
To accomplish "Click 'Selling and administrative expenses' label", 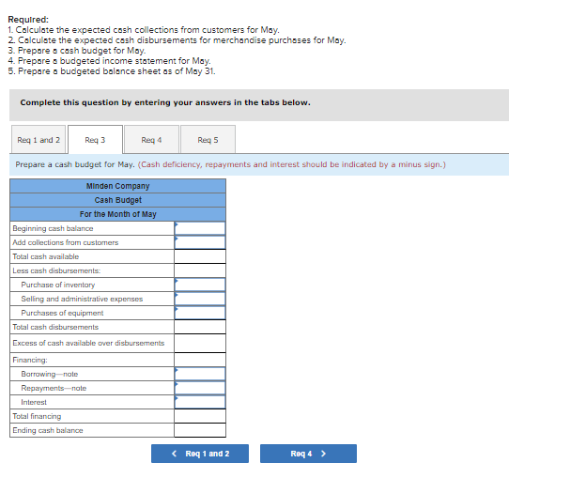I will point(82,299).
